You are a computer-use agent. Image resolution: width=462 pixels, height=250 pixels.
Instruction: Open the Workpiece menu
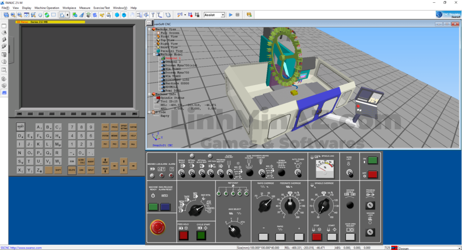pyautogui.click(x=69, y=8)
